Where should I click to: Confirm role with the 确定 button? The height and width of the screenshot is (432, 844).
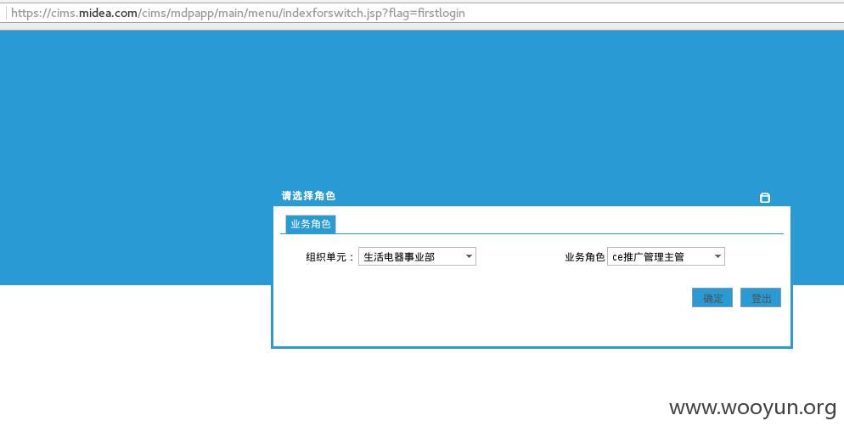[712, 298]
